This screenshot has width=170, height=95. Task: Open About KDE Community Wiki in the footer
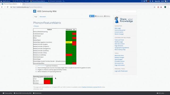23,93
